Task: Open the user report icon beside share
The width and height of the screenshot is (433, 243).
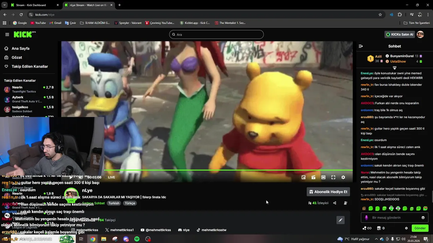Action: pos(345,203)
